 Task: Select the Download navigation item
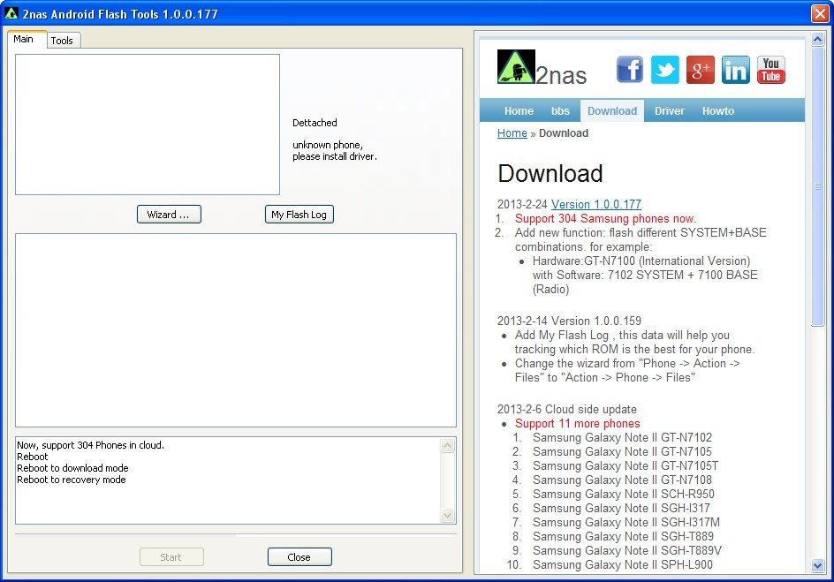coord(612,111)
